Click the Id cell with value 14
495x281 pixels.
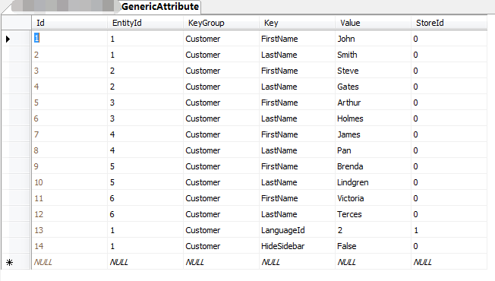69,246
